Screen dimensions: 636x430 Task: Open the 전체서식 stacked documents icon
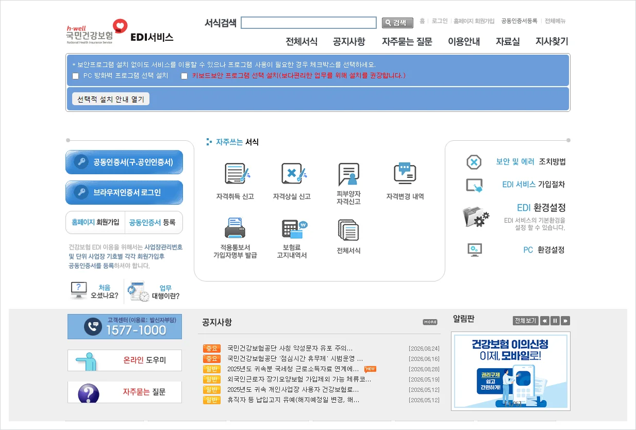[x=348, y=230]
